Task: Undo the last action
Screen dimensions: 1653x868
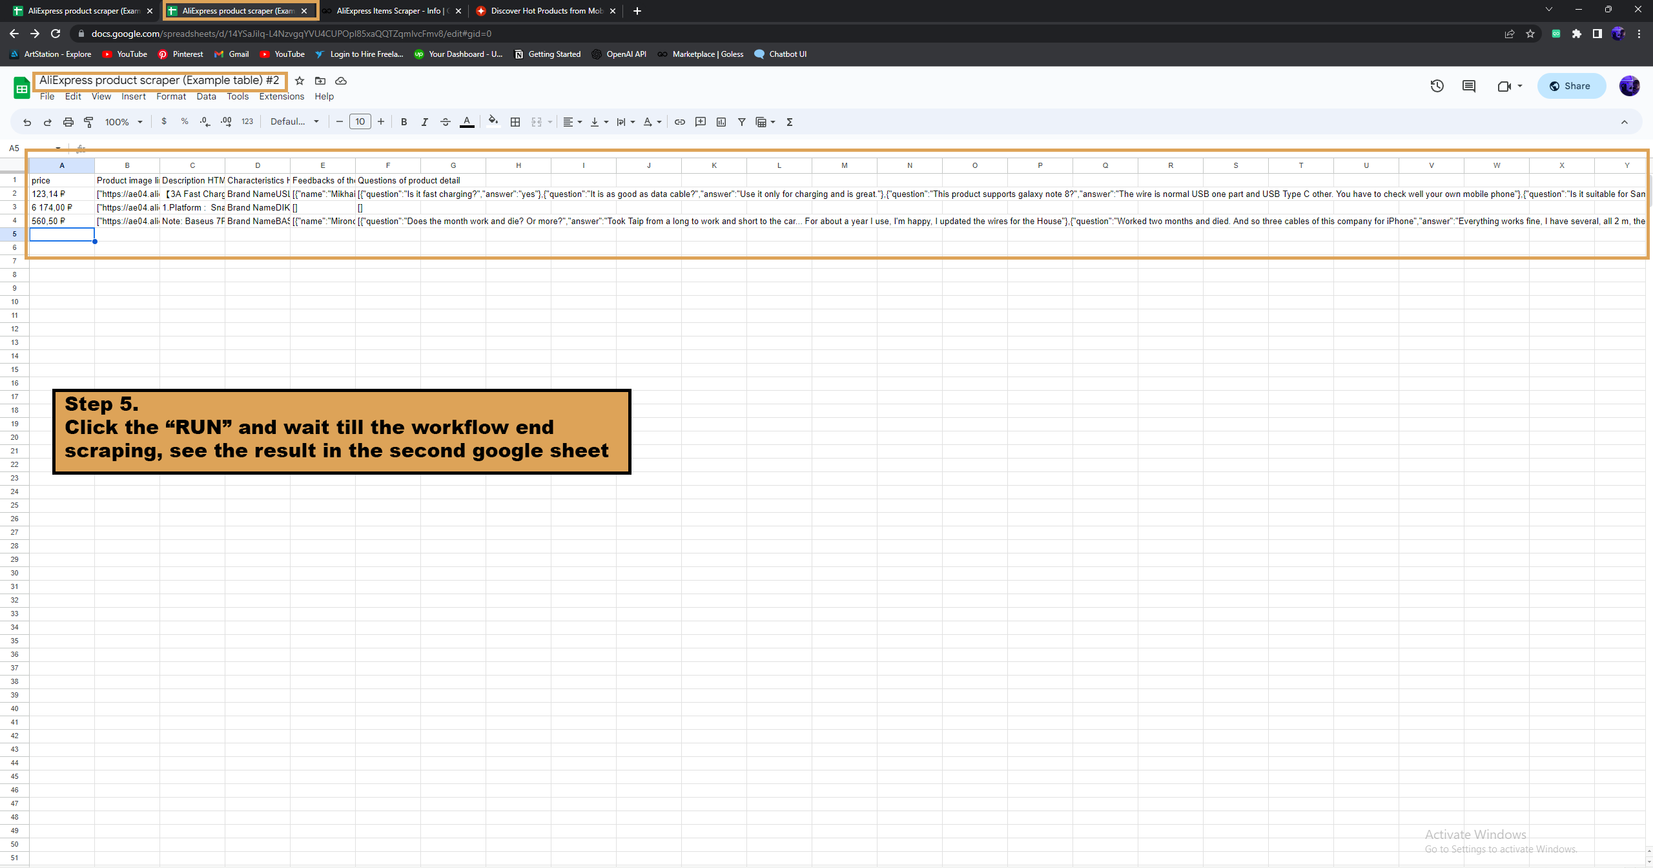Action: point(26,122)
